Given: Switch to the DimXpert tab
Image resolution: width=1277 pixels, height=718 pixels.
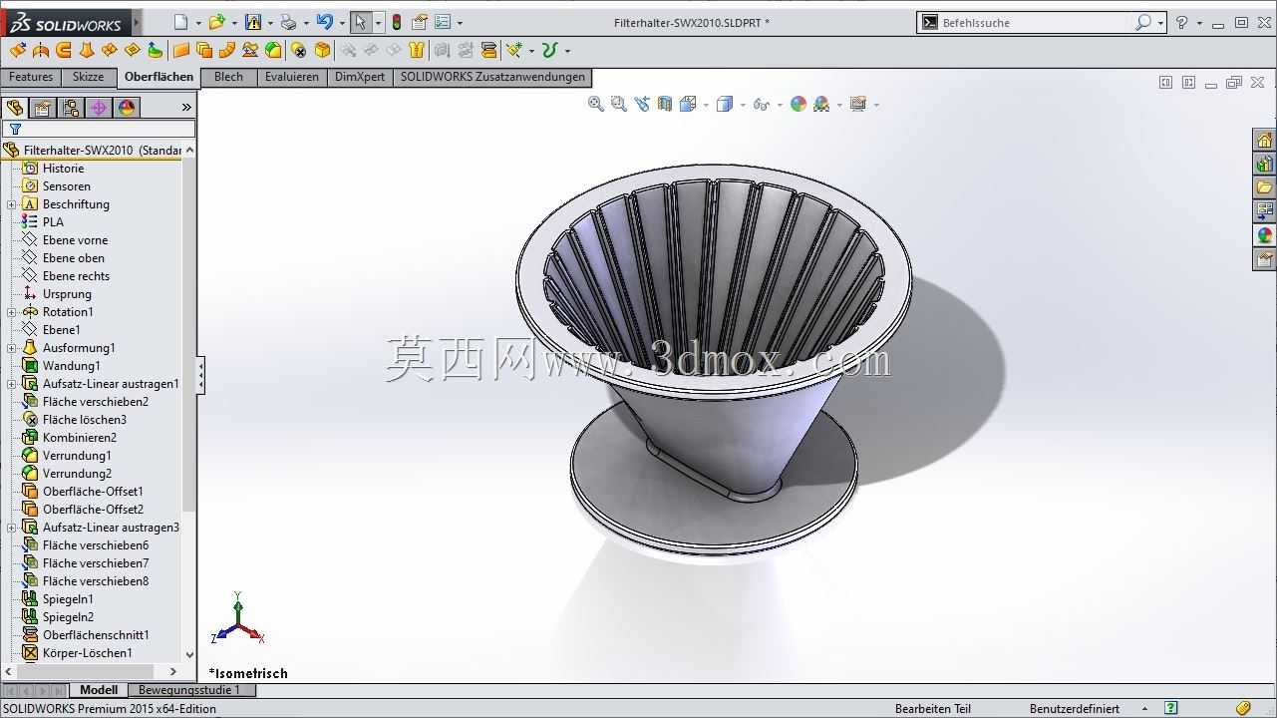Looking at the screenshot, I should click(x=360, y=77).
